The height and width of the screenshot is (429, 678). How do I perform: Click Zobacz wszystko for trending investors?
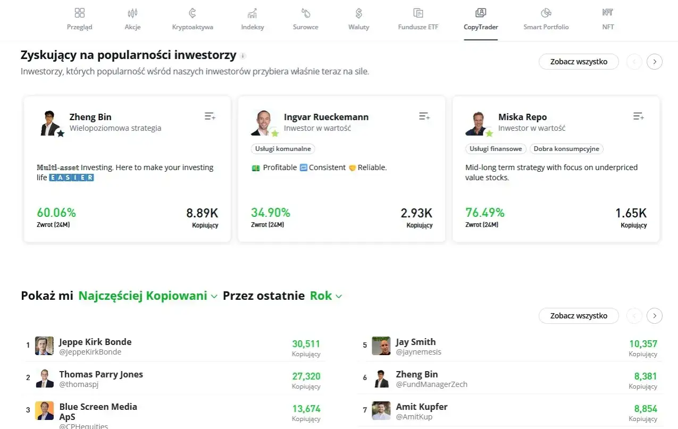click(x=579, y=62)
